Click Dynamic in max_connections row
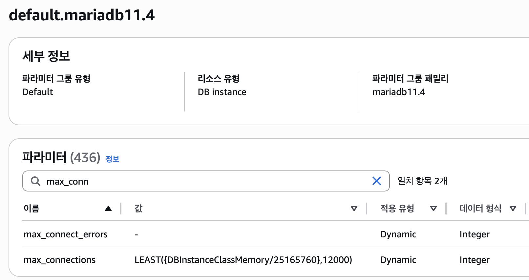 (x=398, y=260)
